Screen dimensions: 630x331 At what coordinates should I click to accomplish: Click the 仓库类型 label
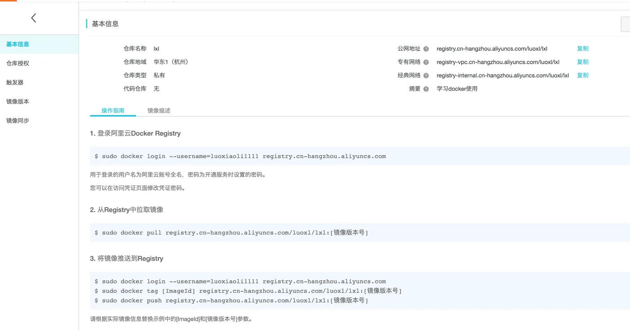pos(135,75)
